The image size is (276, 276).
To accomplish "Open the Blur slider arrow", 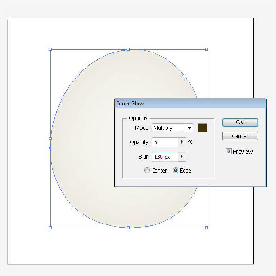I will (182, 157).
